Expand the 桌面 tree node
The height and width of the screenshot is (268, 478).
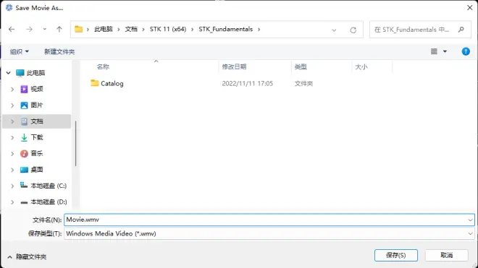click(x=12, y=170)
